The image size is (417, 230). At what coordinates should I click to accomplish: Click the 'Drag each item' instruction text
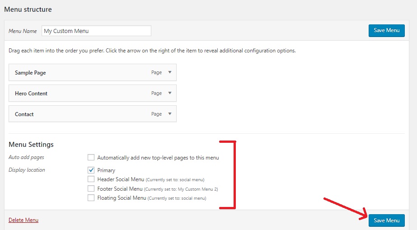coord(152,51)
